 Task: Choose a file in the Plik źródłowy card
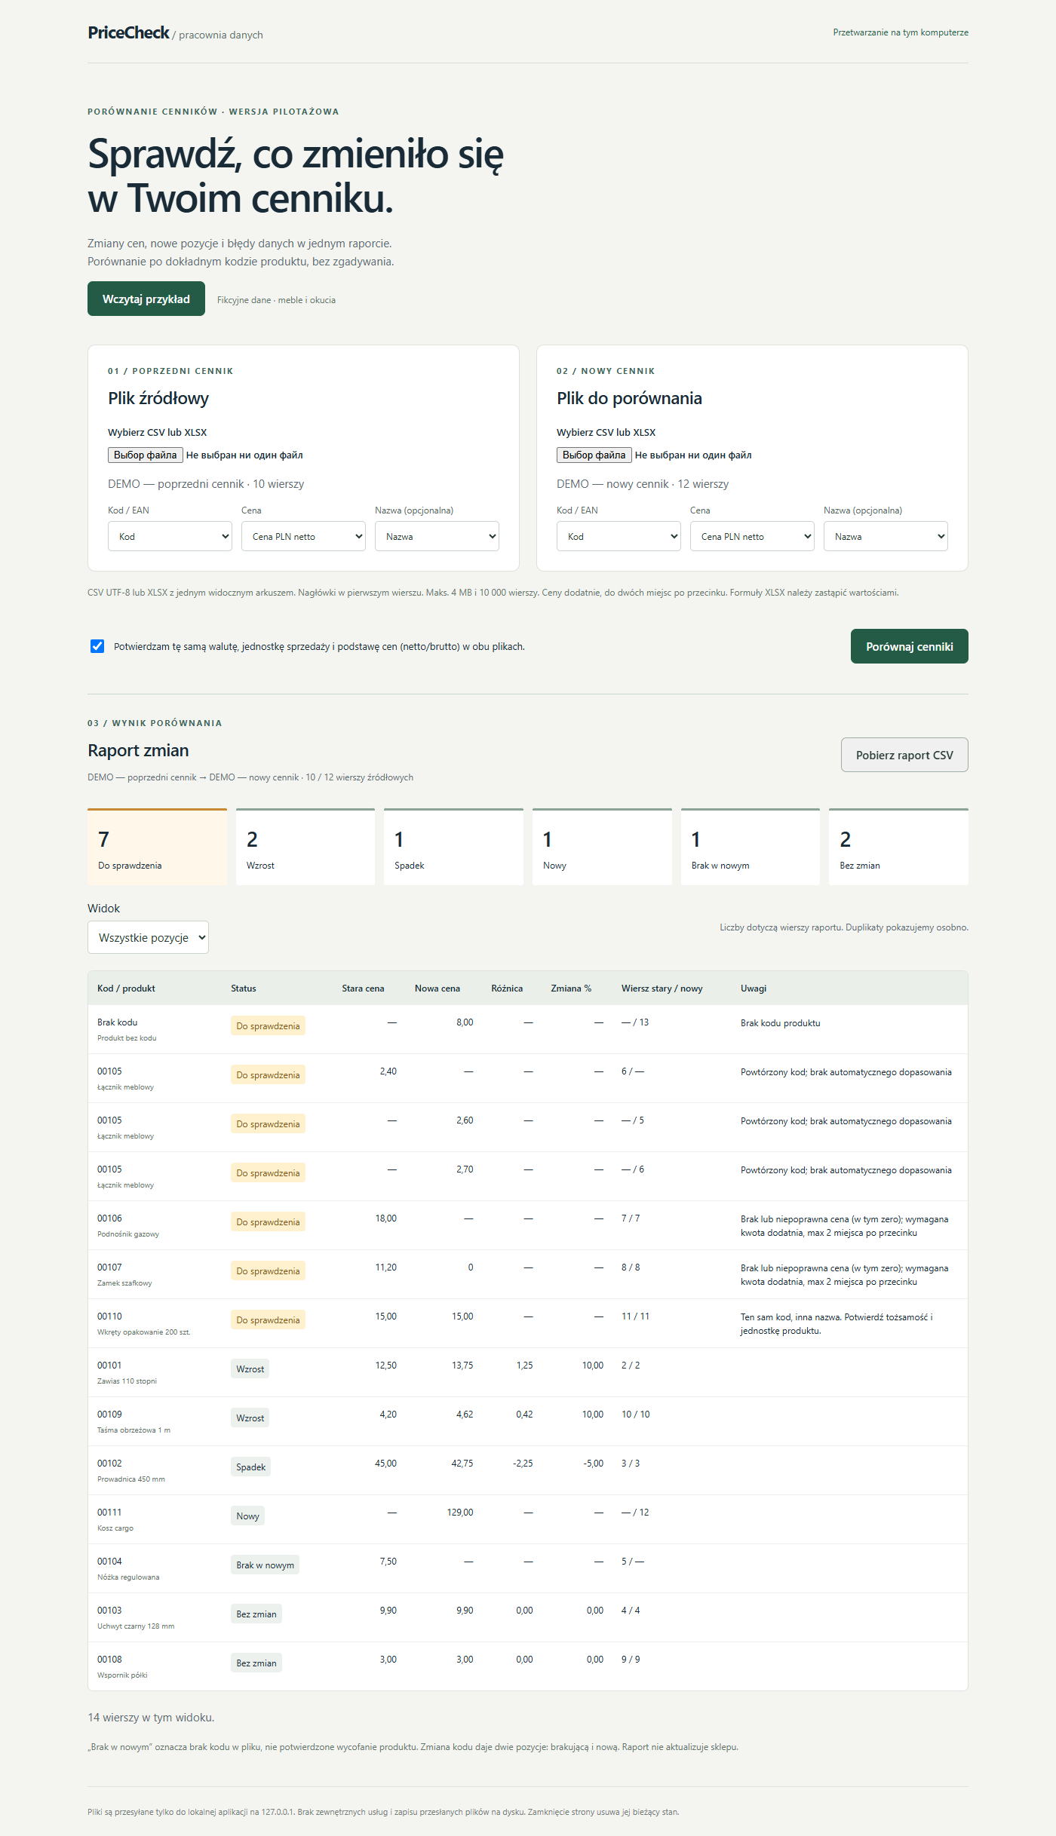tap(146, 455)
